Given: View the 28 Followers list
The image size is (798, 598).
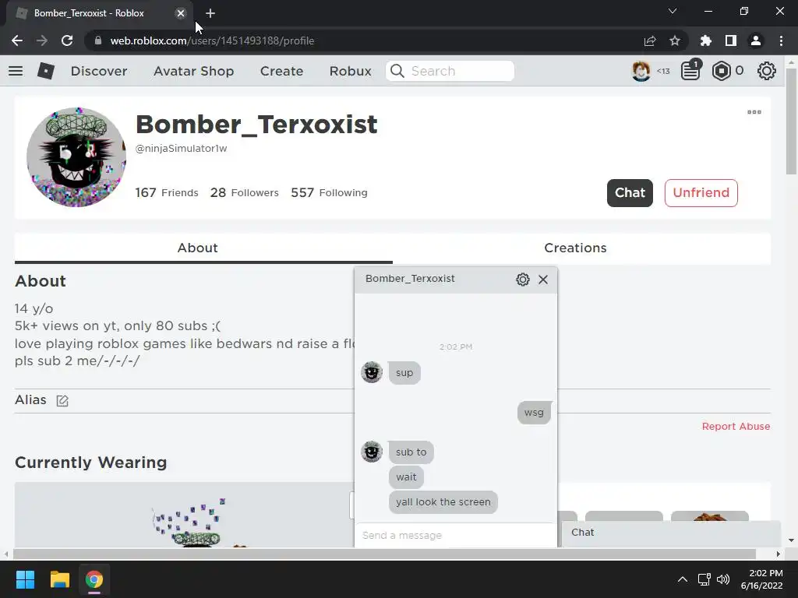Looking at the screenshot, I should pos(244,193).
